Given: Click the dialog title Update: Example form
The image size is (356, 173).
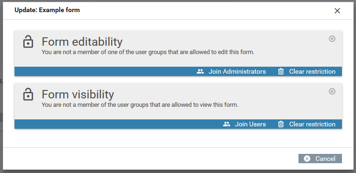Looking at the screenshot, I should pyautogui.click(x=47, y=10).
